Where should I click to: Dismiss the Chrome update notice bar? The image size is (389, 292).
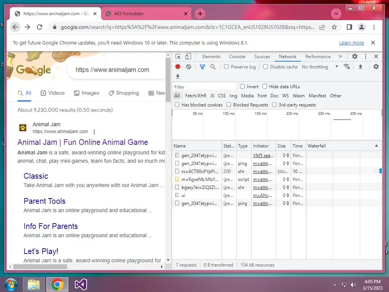pyautogui.click(x=373, y=43)
